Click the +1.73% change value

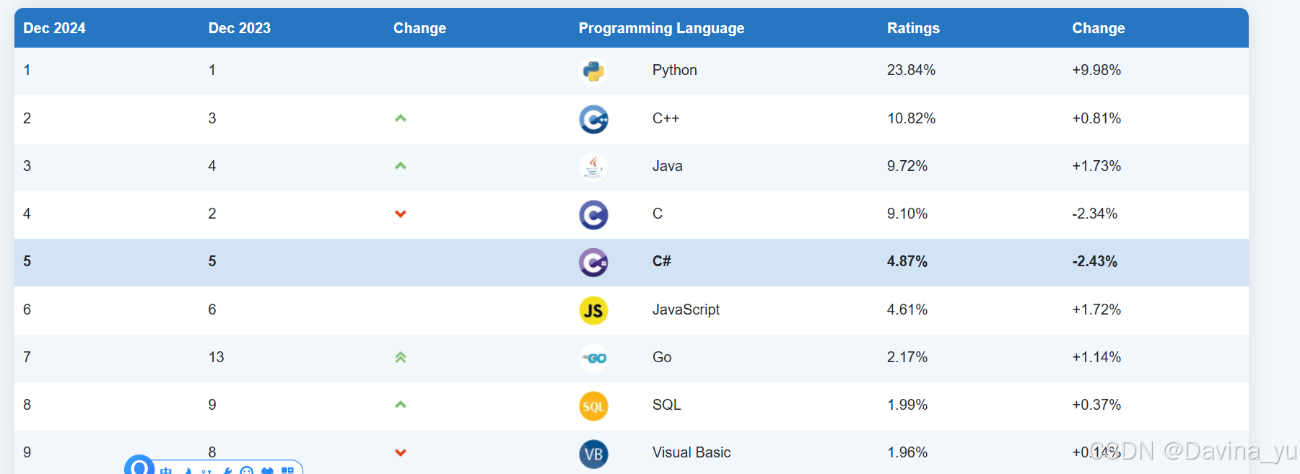1096,166
